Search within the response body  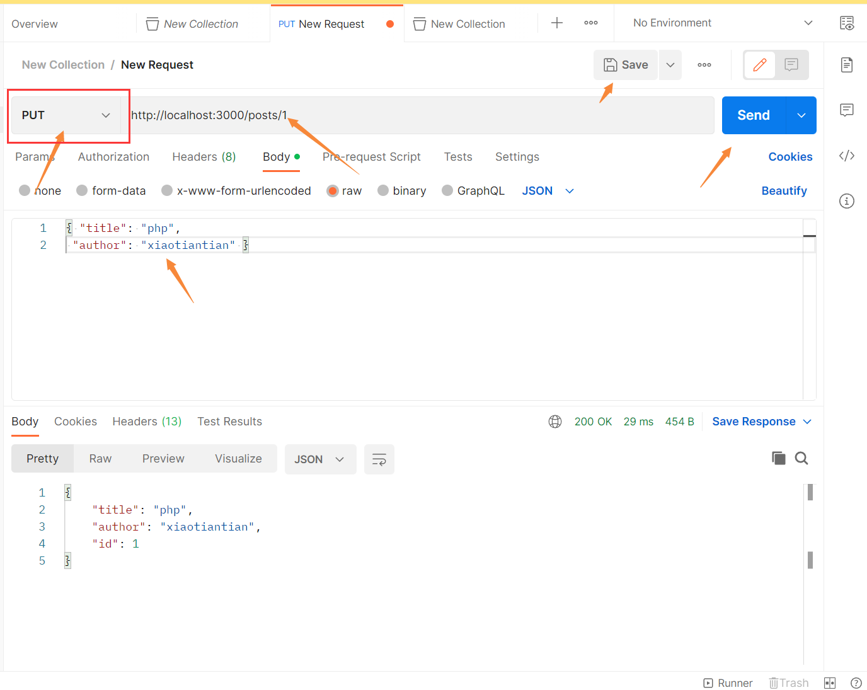pos(801,458)
